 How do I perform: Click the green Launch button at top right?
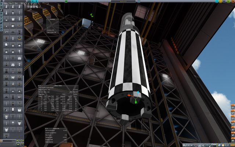(x=228, y=1)
